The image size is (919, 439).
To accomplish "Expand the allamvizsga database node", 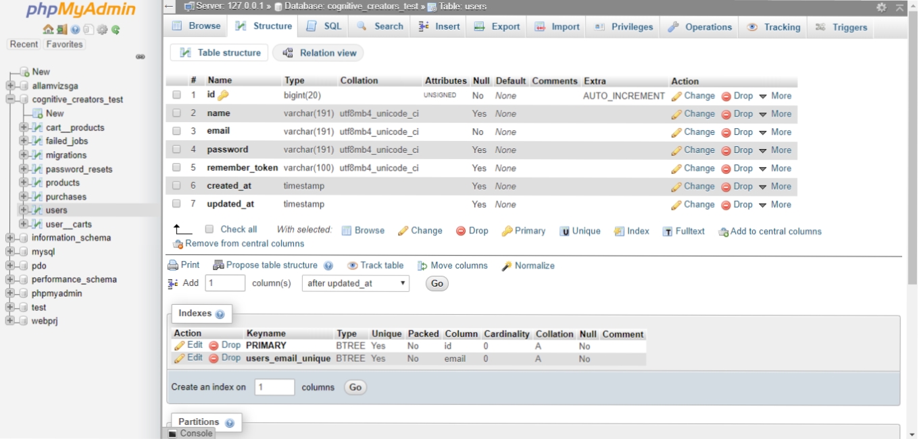I will [x=10, y=86].
